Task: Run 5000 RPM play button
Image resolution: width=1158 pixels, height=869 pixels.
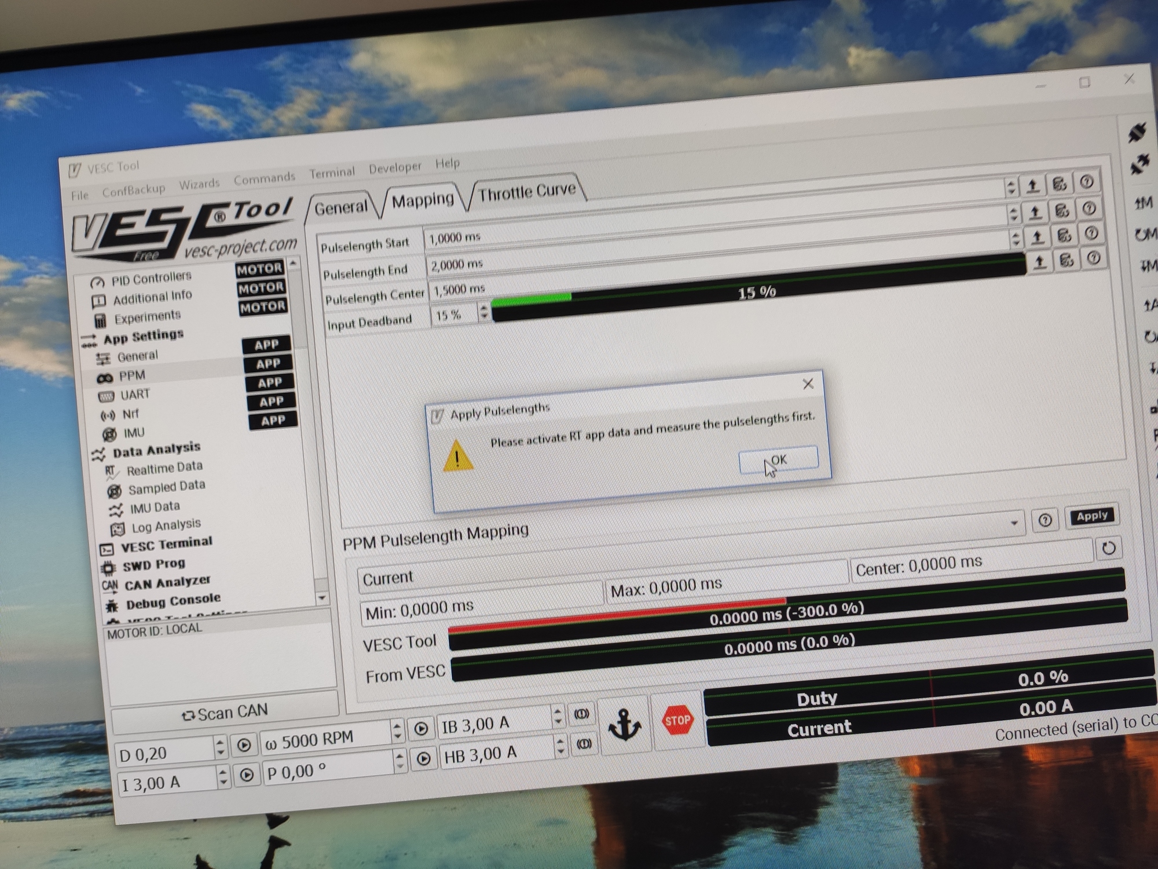Action: click(x=421, y=729)
